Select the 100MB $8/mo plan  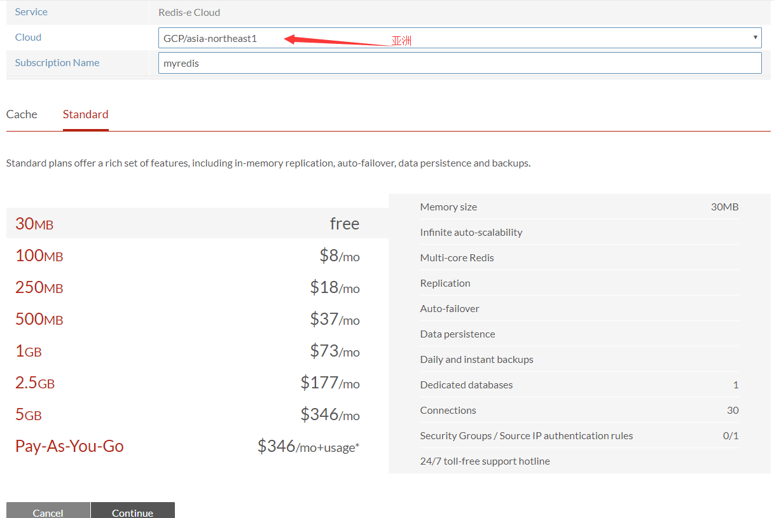point(197,255)
